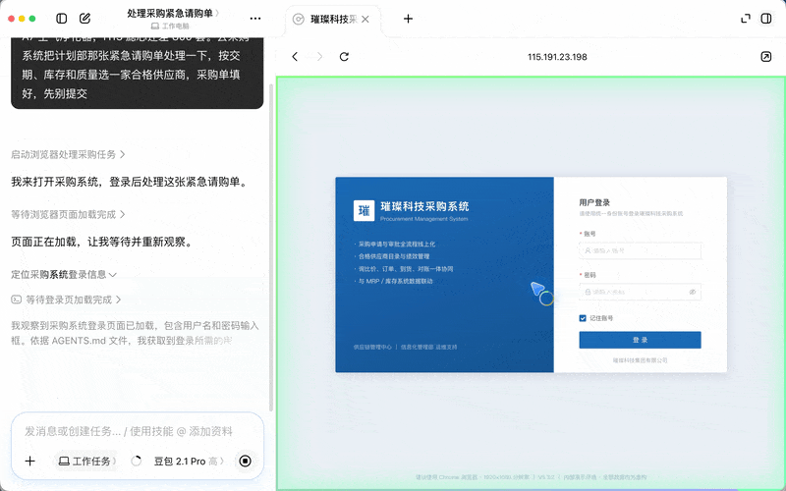Click the 用户登录 heading

pyautogui.click(x=594, y=202)
